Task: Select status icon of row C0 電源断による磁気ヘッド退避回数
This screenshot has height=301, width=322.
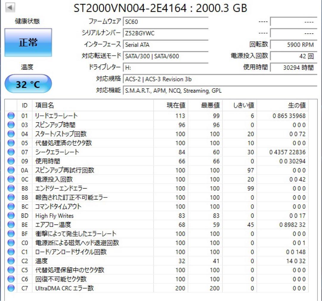Action: coord(11,243)
